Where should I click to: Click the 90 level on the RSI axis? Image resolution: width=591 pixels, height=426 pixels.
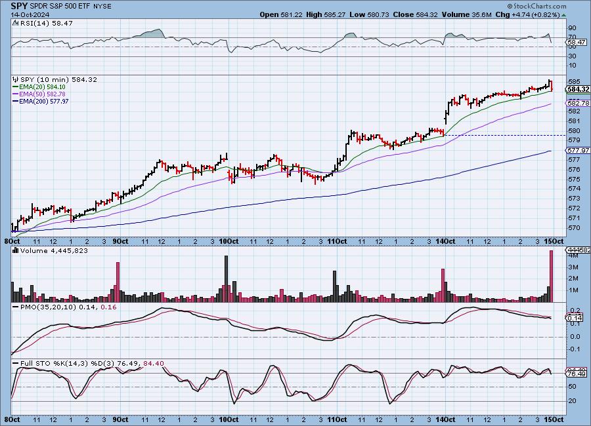[x=572, y=28]
